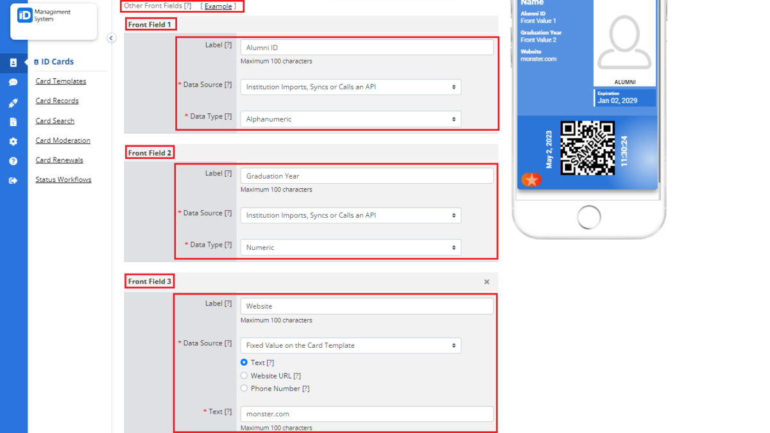Viewport: 770px width, 433px height.
Task: Click Front Value 2 on card preview
Action: 538,40
